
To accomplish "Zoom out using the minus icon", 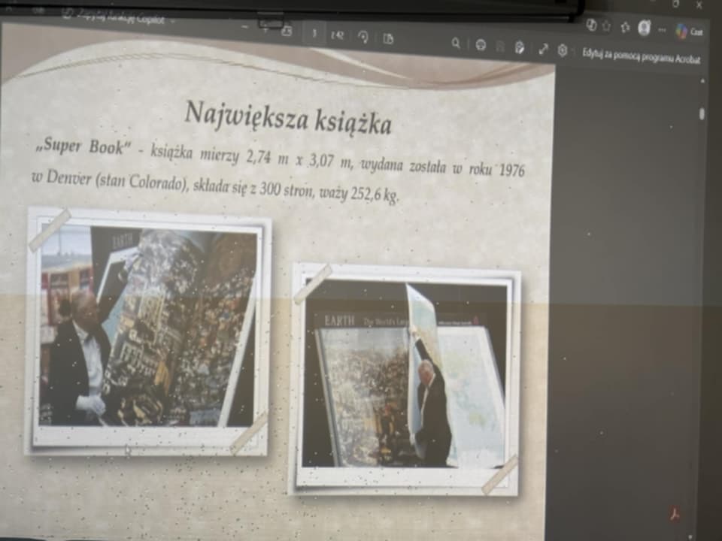I will pos(244,28).
